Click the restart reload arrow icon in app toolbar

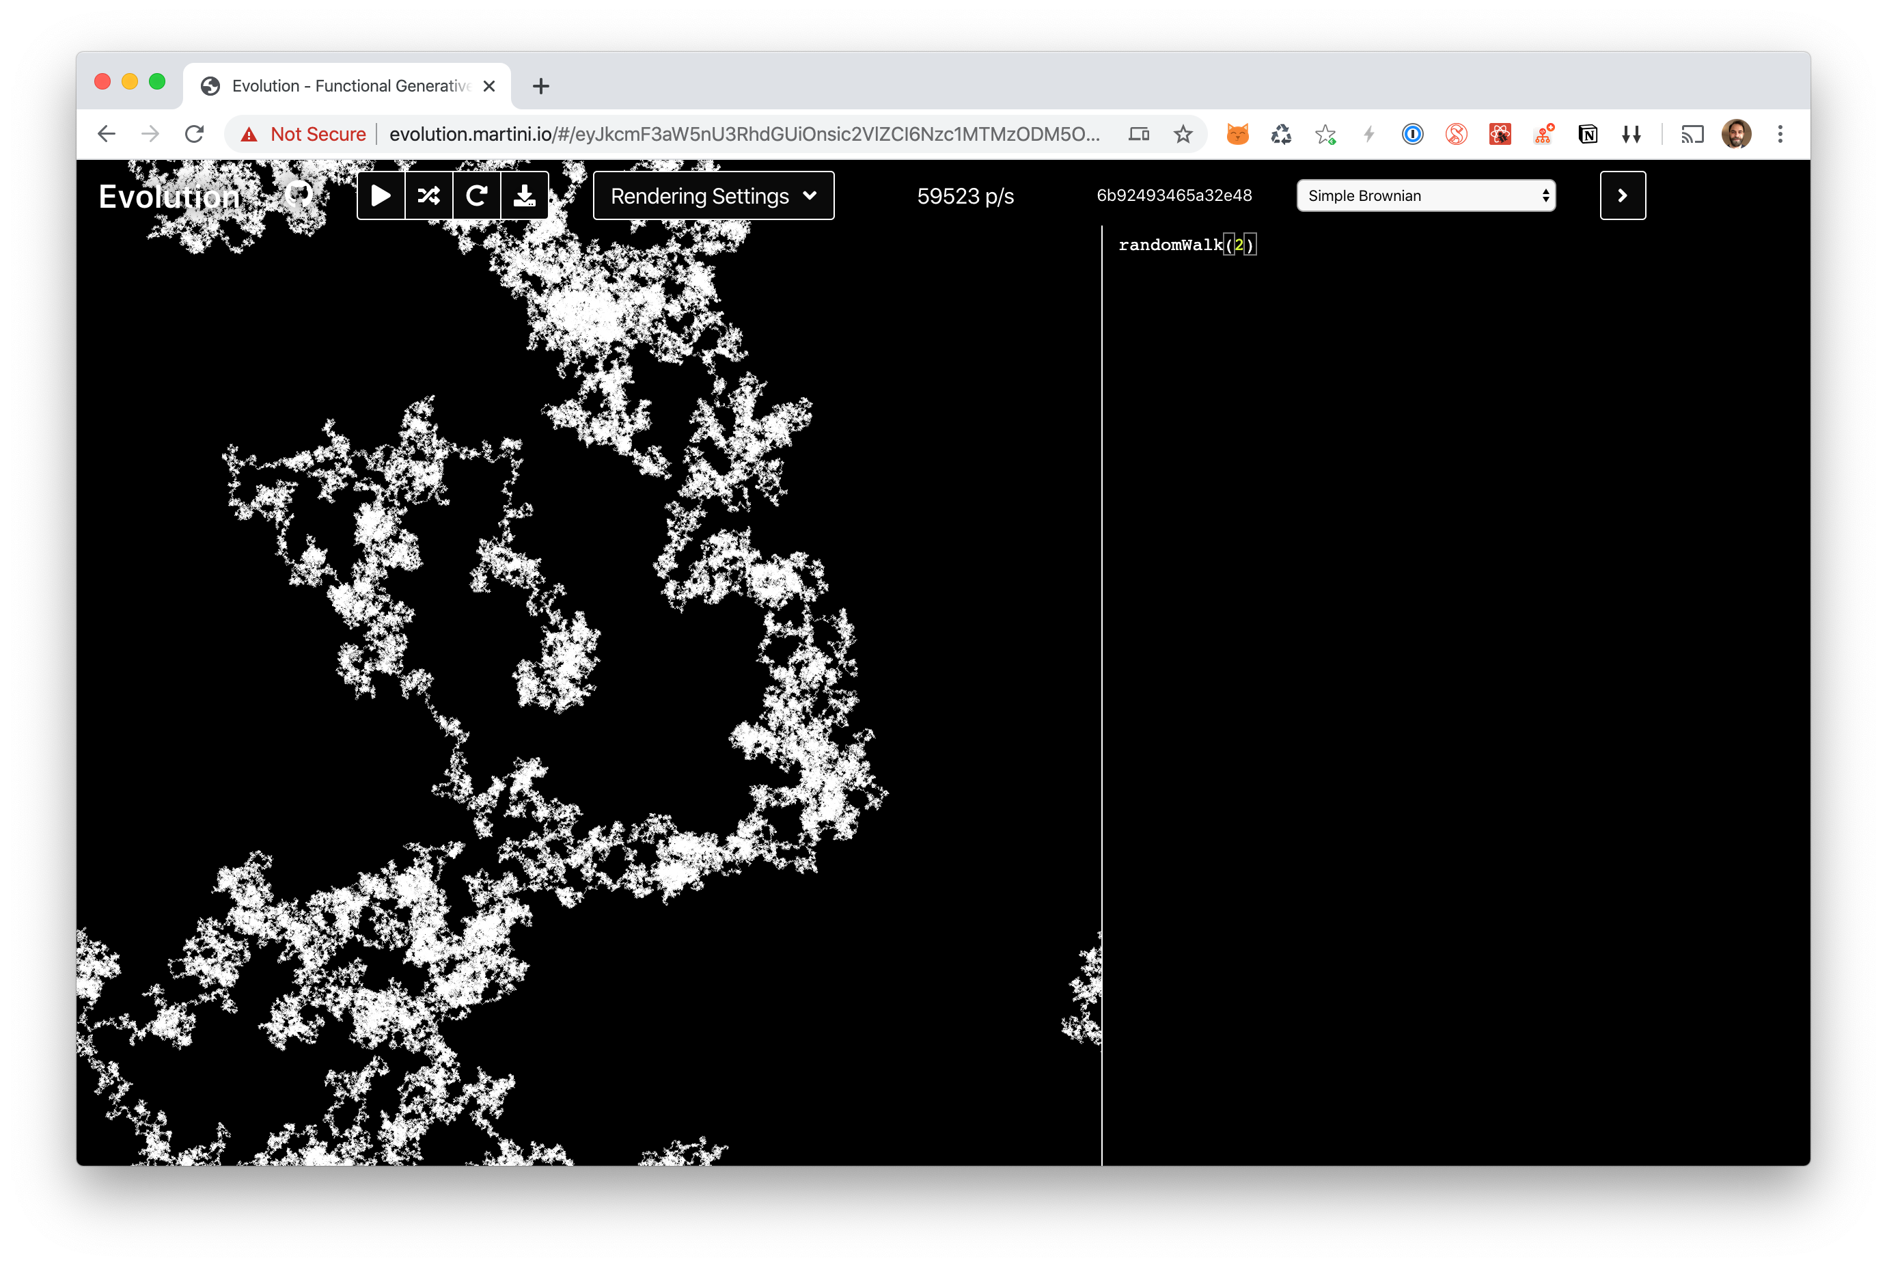pyautogui.click(x=477, y=195)
